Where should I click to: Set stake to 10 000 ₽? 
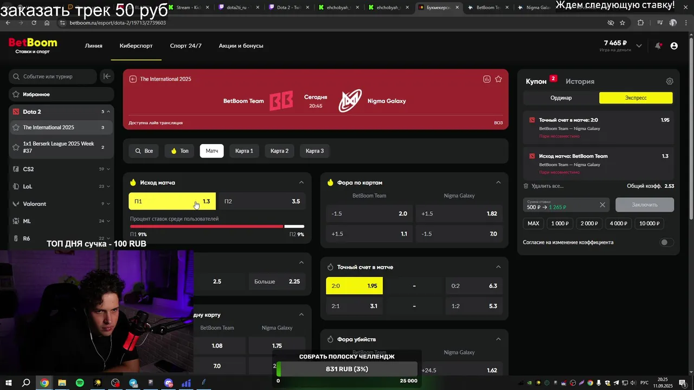[x=650, y=224]
